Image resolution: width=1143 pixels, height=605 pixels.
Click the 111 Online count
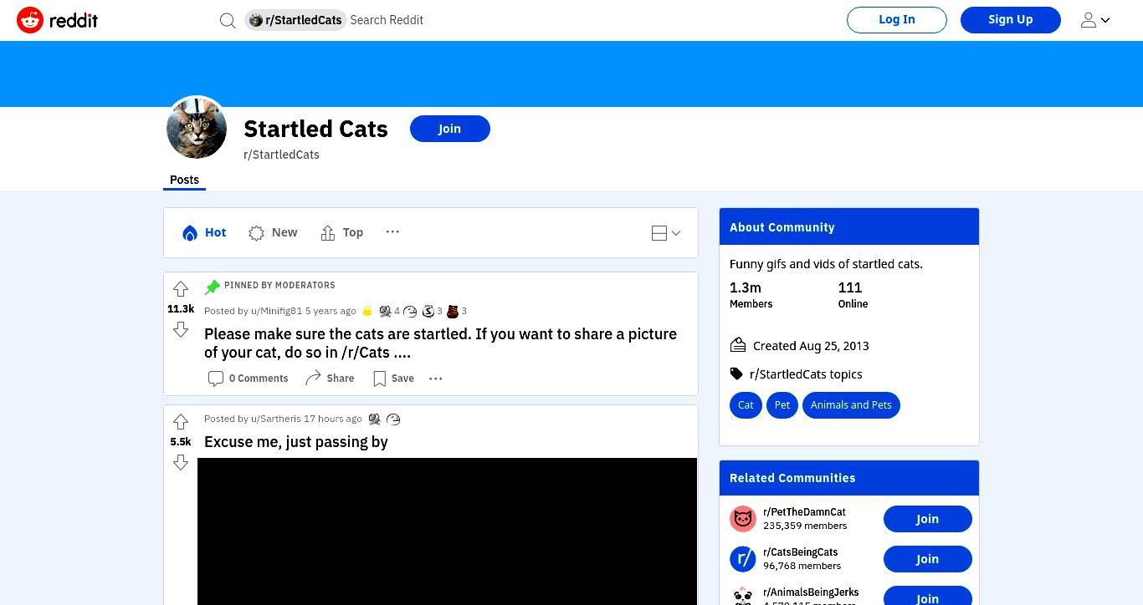[x=850, y=287]
